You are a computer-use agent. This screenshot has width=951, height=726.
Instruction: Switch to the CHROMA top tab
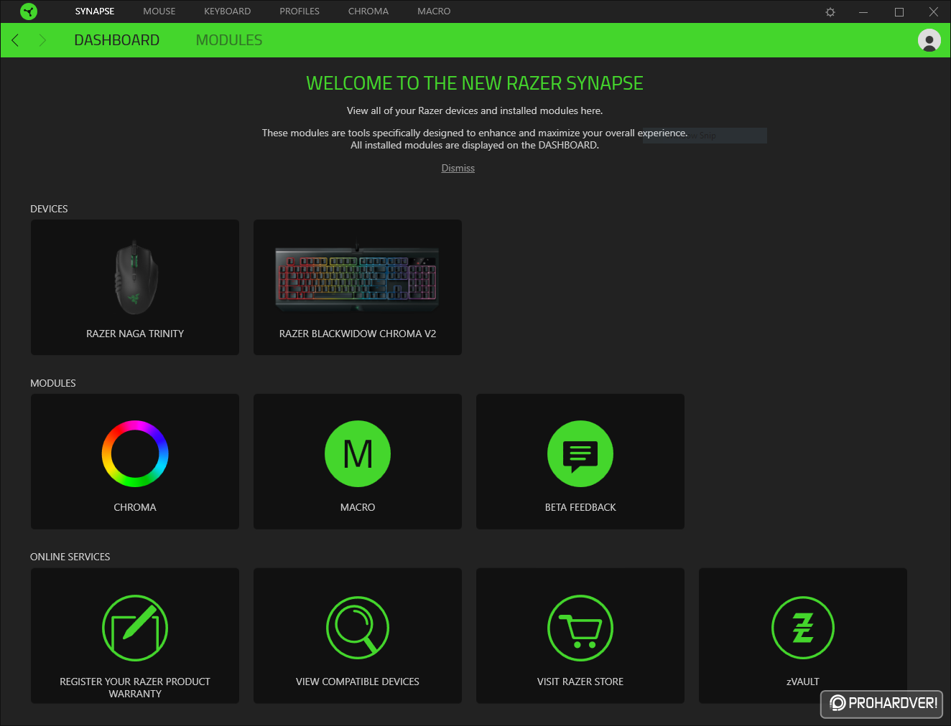[368, 11]
